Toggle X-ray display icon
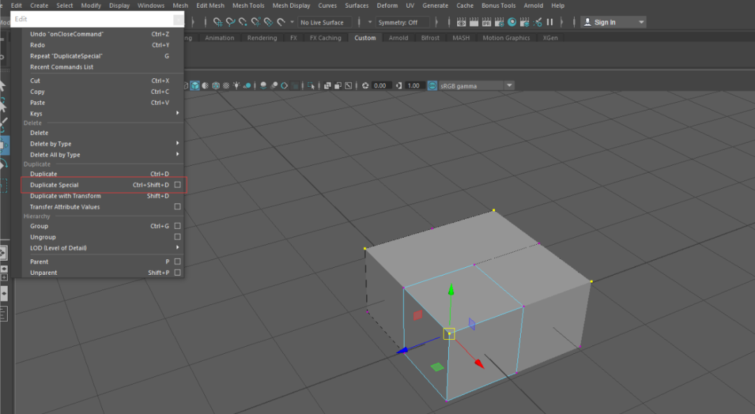The width and height of the screenshot is (755, 414). pos(327,86)
